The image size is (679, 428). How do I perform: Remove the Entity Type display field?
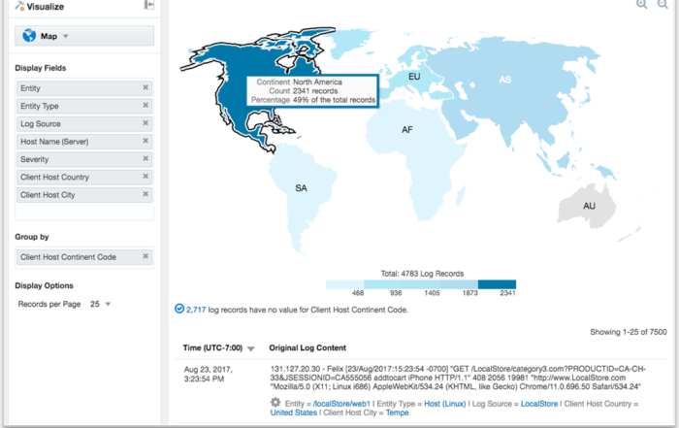coord(145,105)
